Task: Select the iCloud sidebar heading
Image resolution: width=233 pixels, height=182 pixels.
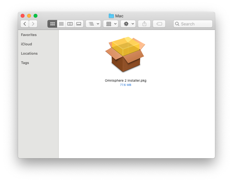Action: coord(26,44)
